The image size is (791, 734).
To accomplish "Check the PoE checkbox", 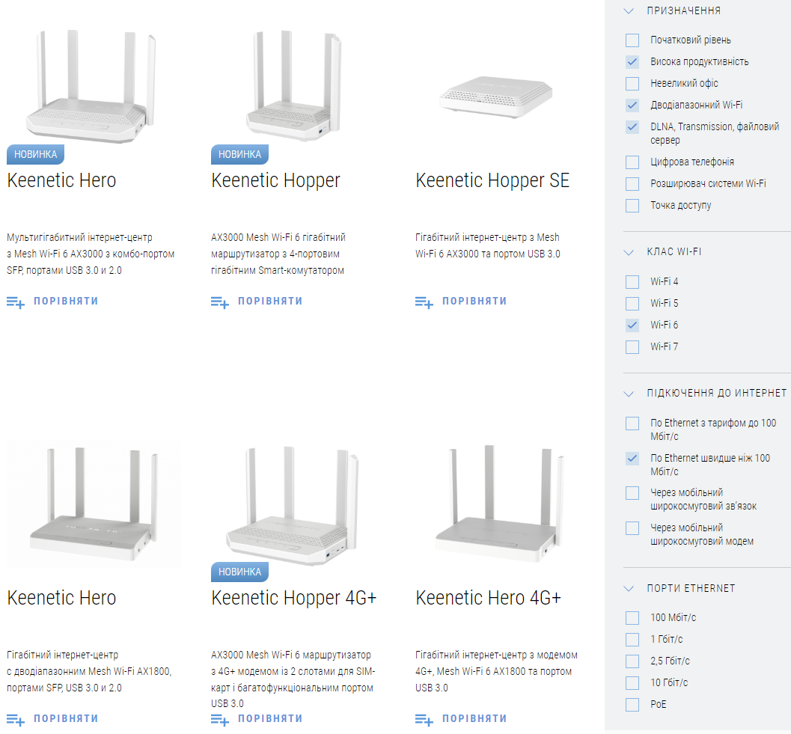I will point(632,705).
